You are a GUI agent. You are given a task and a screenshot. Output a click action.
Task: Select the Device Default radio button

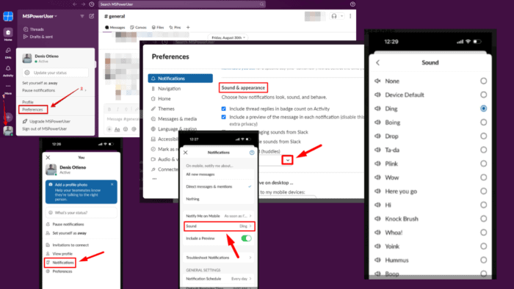coord(483,95)
